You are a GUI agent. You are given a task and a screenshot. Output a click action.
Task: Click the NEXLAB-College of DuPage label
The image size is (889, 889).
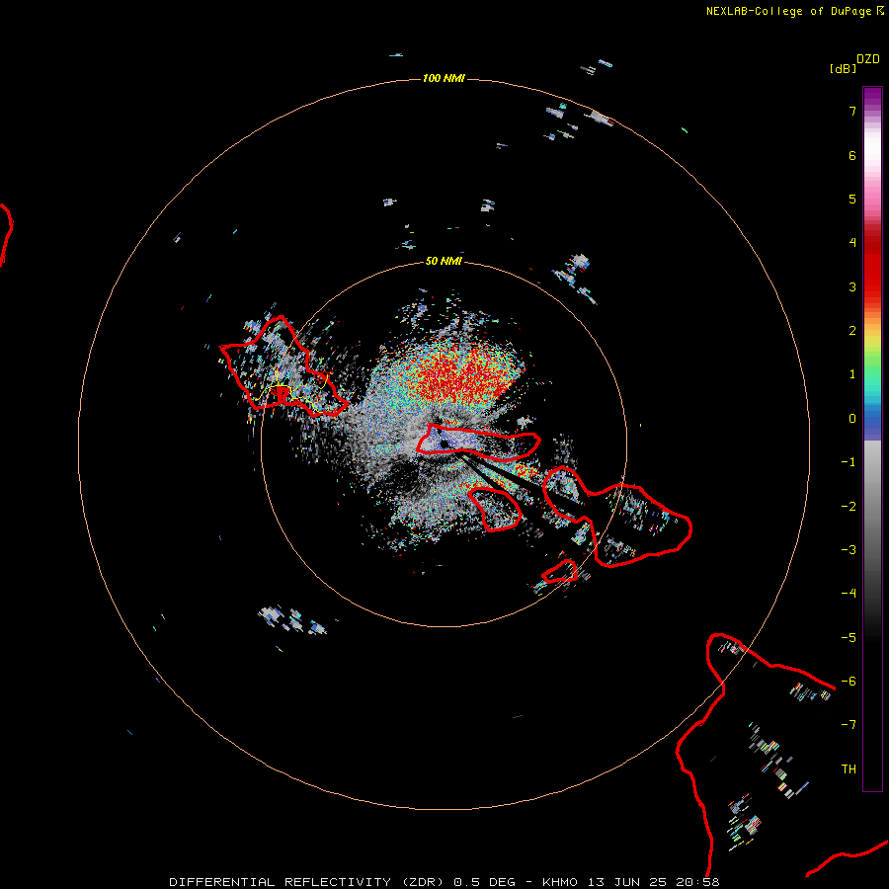tap(788, 11)
